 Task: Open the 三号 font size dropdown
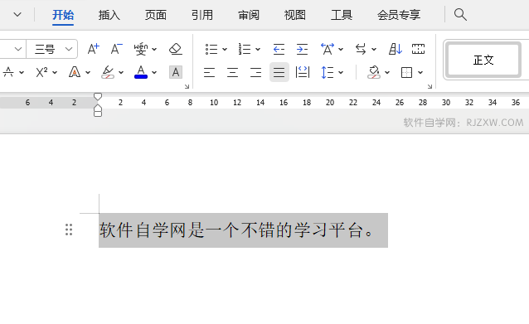(69, 49)
